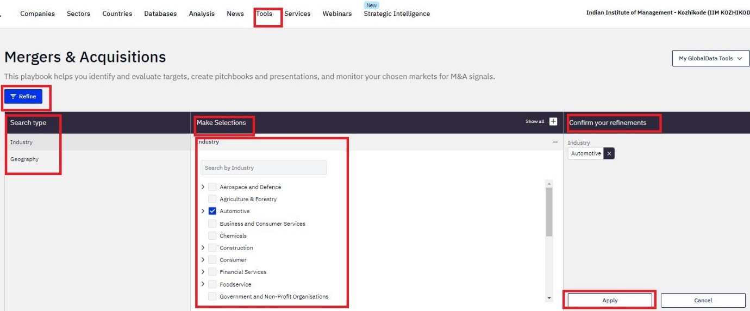
Task: Open My GlobalData Tools dropdown
Action: click(x=710, y=59)
